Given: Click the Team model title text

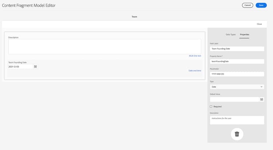Looking at the screenshot, I should (134, 17).
